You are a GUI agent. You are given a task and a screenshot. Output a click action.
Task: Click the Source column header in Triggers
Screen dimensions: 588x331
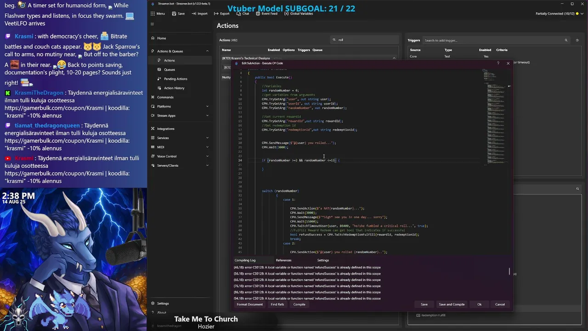point(415,50)
